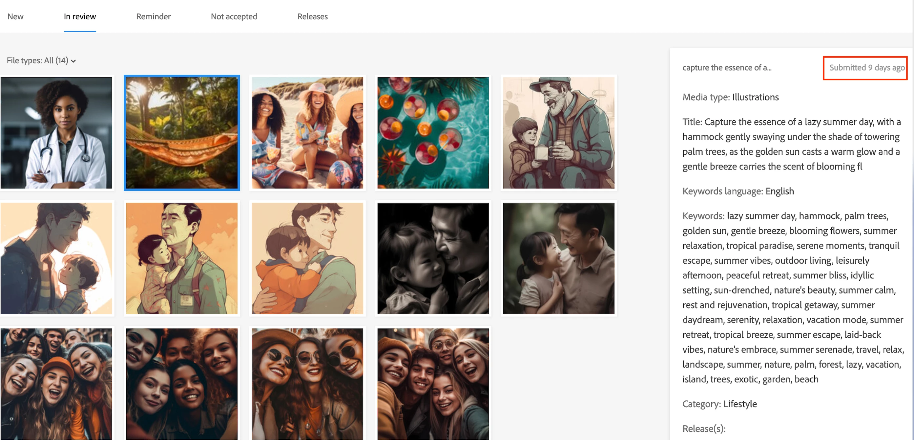The image size is (914, 440).
Task: Select the doctor with stethoscope thumbnail
Action: [56, 132]
